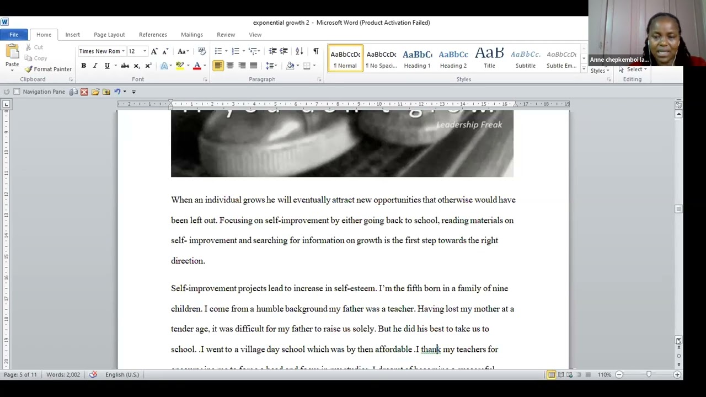Click the red X quick access icon
This screenshot has height=397, width=706.
(x=84, y=92)
